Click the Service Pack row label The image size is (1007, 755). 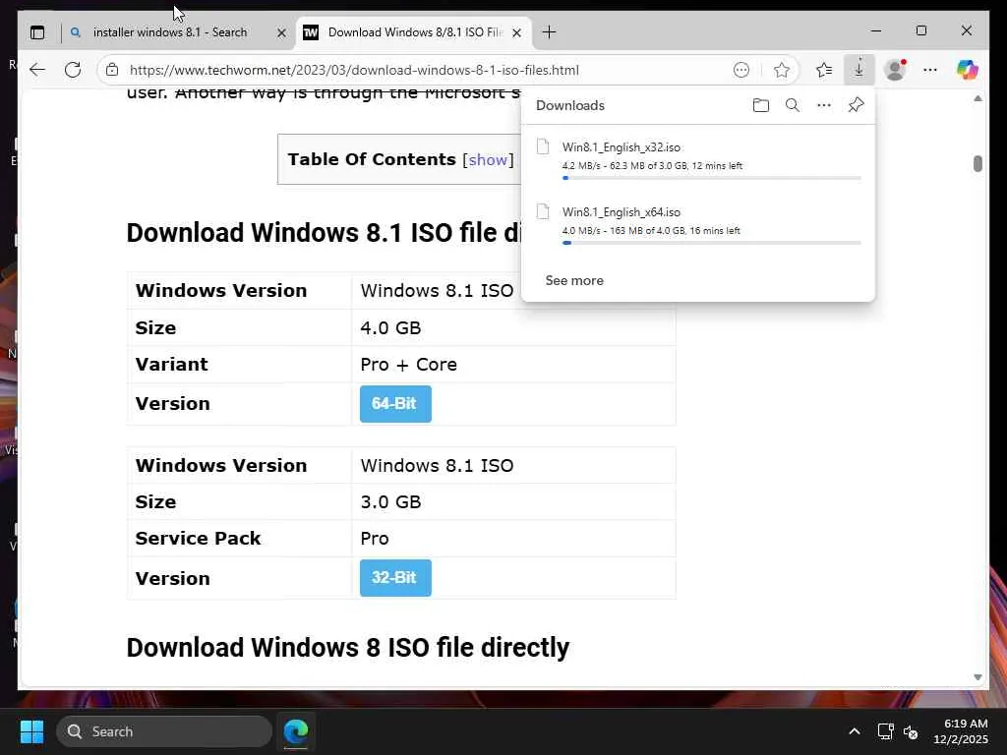[x=198, y=538]
